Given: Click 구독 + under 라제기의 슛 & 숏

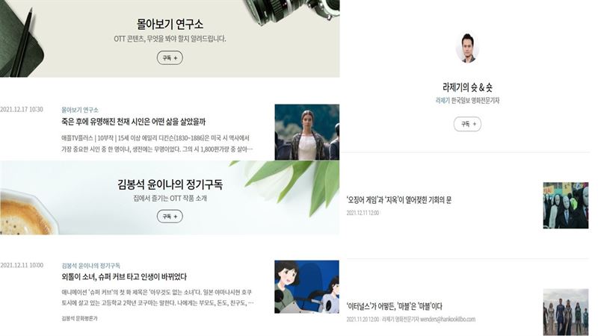Looking at the screenshot, I should click(467, 124).
